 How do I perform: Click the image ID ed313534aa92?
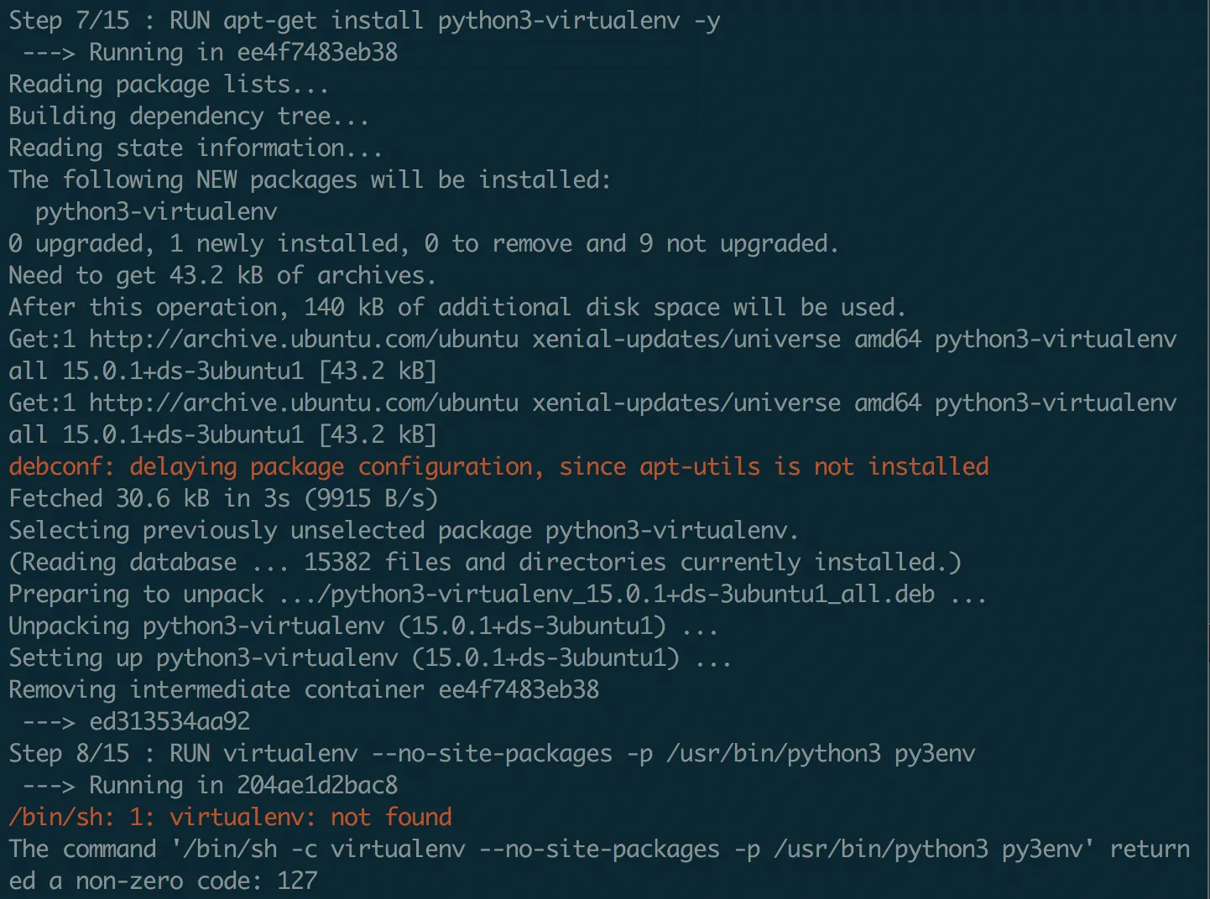click(170, 722)
